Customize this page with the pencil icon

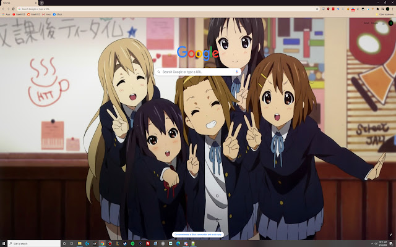[390, 235]
